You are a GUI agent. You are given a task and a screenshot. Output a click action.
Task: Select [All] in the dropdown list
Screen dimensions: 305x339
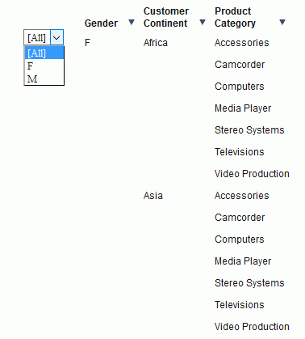[x=44, y=53]
